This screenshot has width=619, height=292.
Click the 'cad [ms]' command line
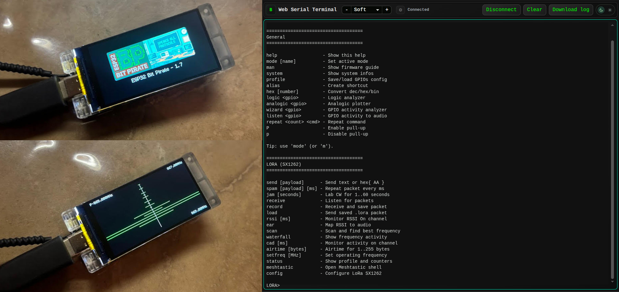coord(332,243)
